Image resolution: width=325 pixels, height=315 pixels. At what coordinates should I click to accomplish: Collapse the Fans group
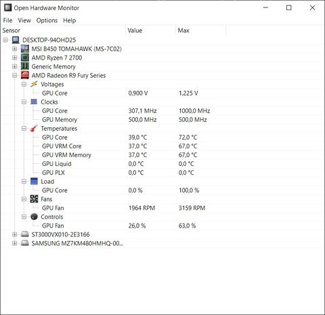coord(24,199)
